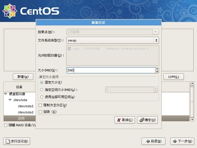Enable 加密 encryption checkbox
The width and height of the screenshot is (197, 148).
(x=40, y=112)
